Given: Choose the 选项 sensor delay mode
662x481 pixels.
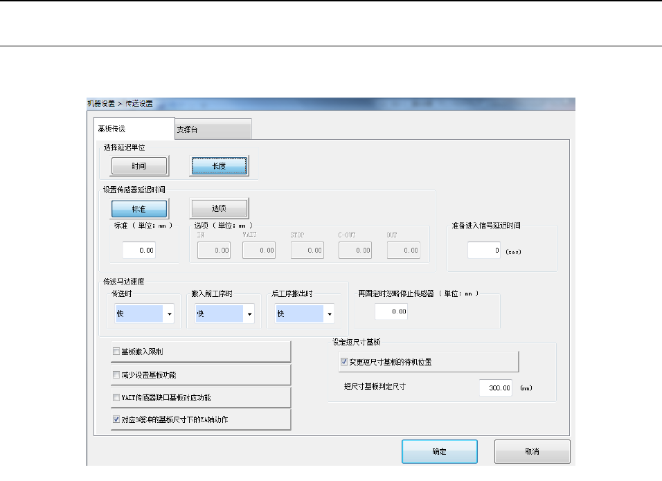Looking at the screenshot, I should (219, 208).
